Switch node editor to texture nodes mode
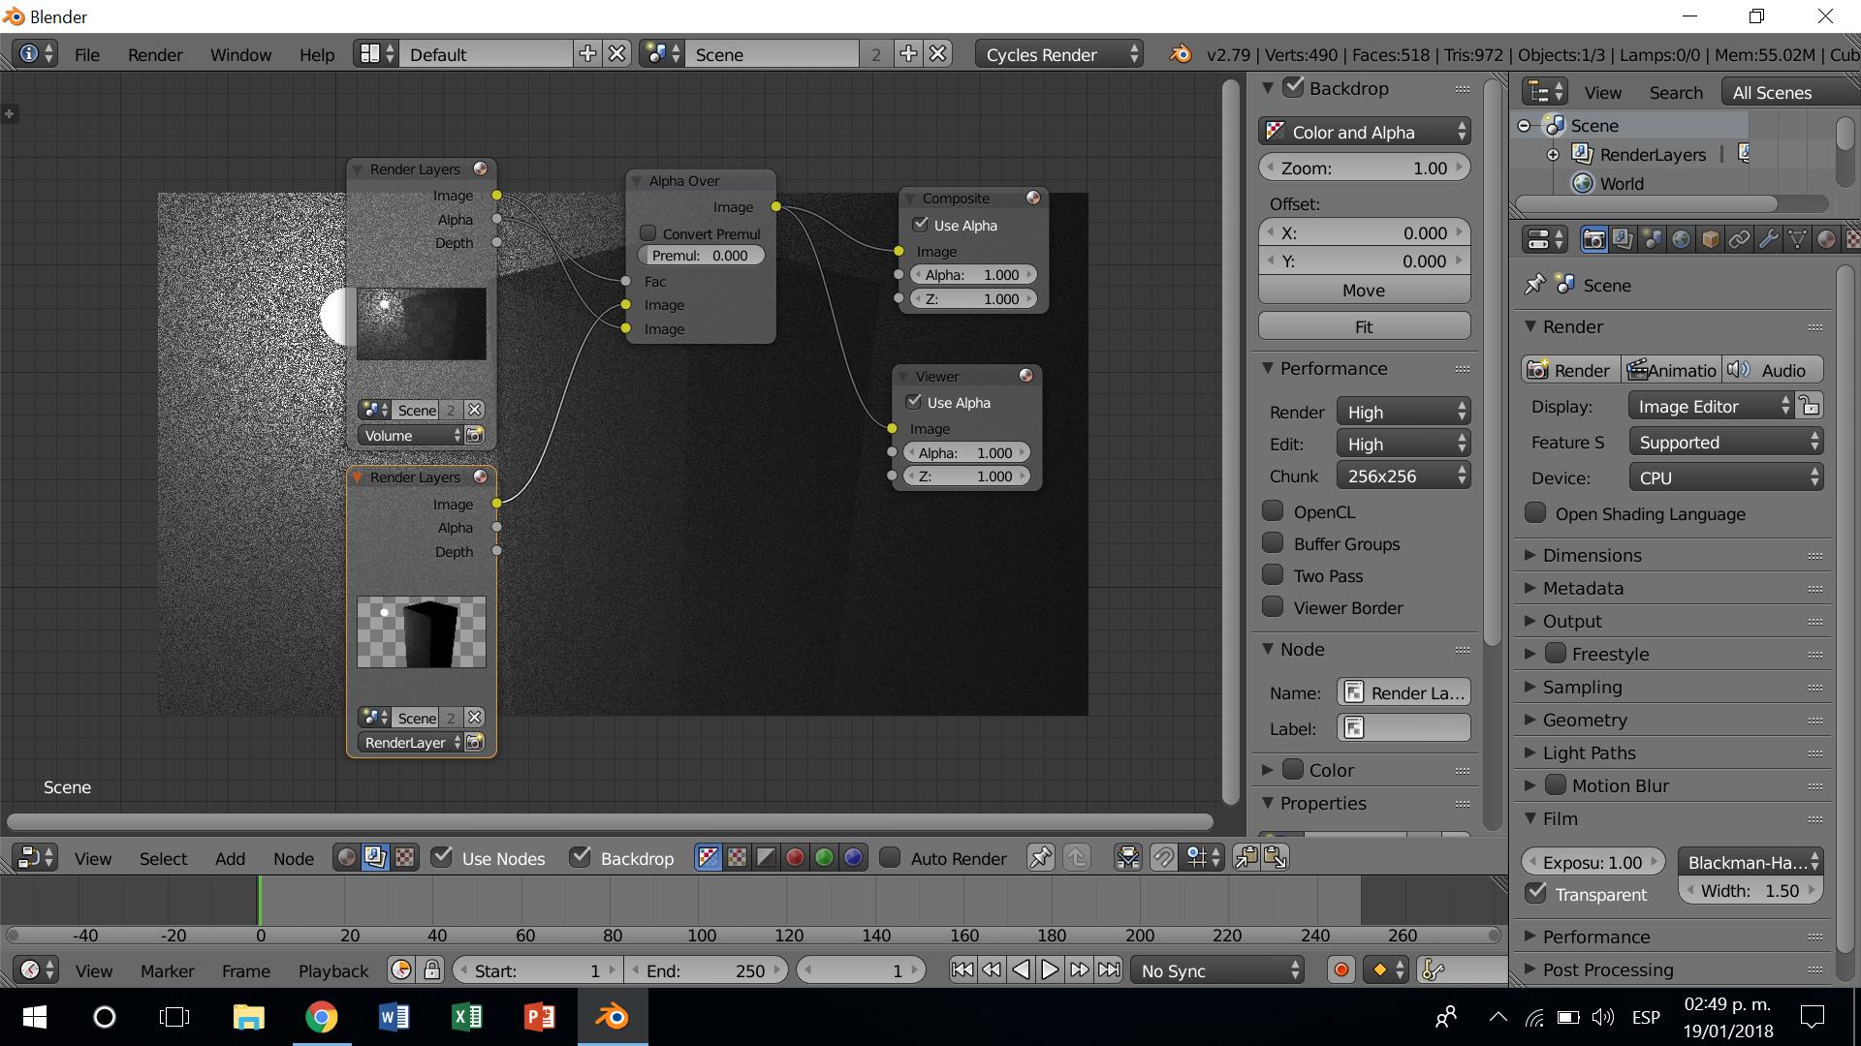Screen dimensions: 1861x1046 404,857
